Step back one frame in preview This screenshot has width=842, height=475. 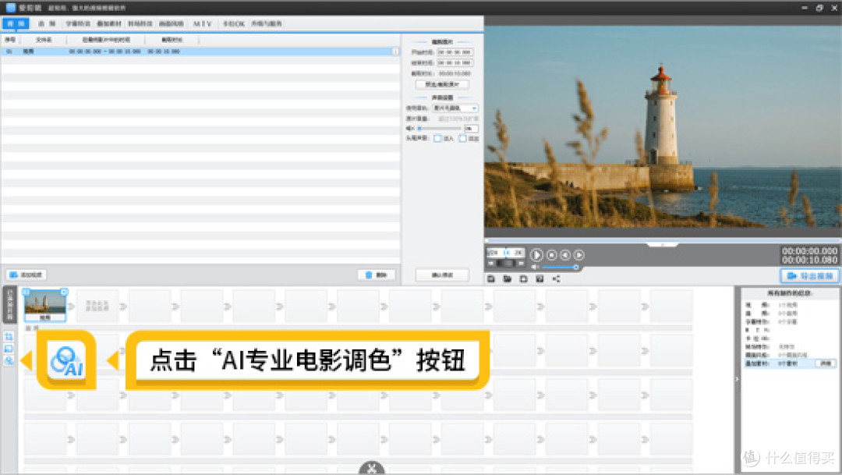pos(565,255)
